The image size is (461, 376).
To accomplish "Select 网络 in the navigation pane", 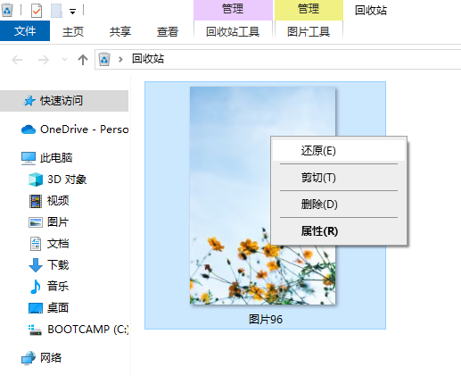I will click(x=51, y=357).
